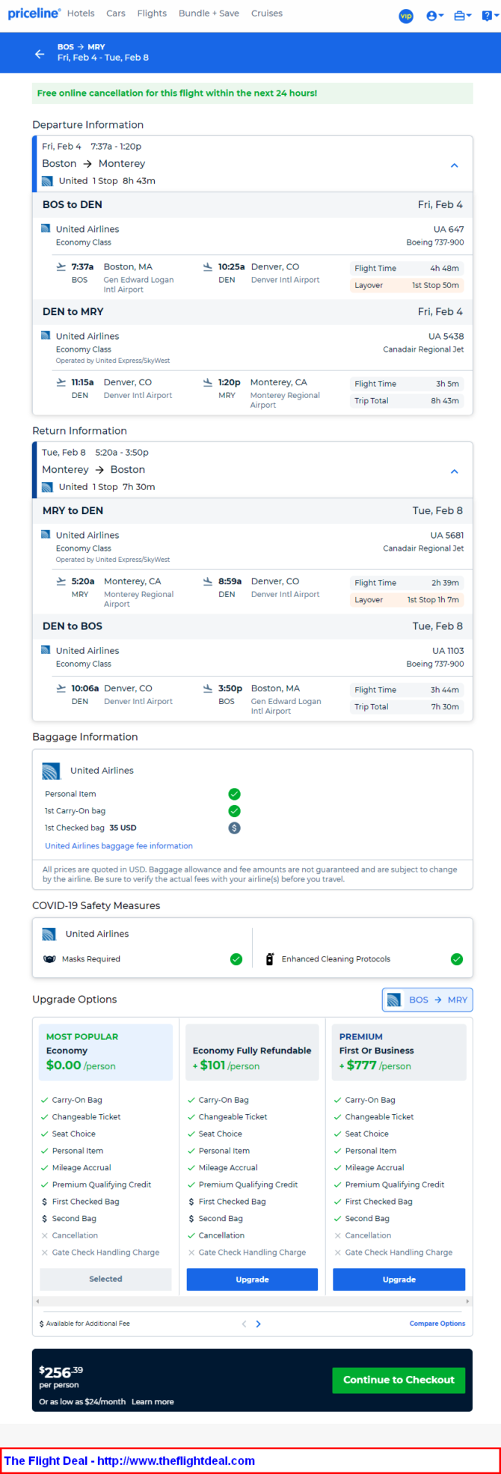Open United Airlines baggage fee information link
Viewport: 501px width, 1474px height.
[x=119, y=846]
